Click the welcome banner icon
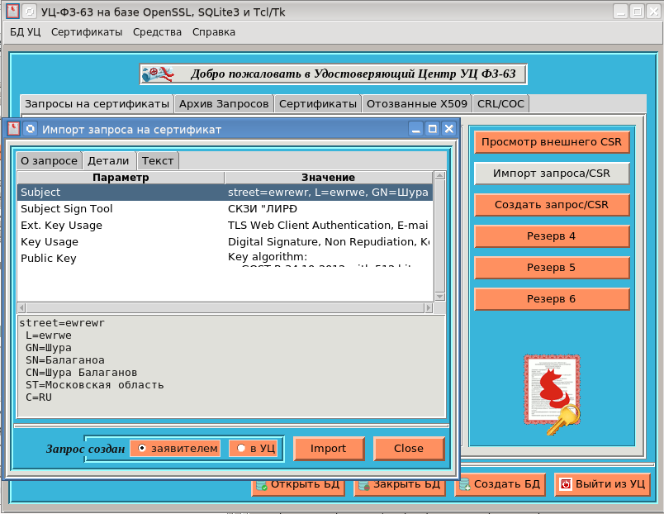 pyautogui.click(x=158, y=74)
